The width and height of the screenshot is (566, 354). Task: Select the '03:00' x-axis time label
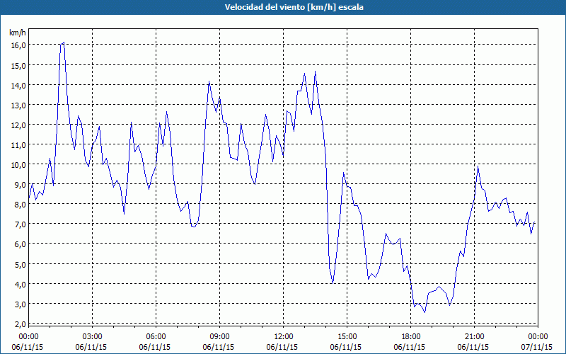[x=93, y=337]
